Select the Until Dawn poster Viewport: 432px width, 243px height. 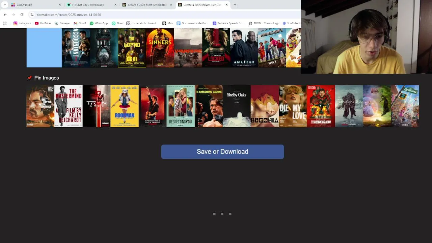[104, 48]
